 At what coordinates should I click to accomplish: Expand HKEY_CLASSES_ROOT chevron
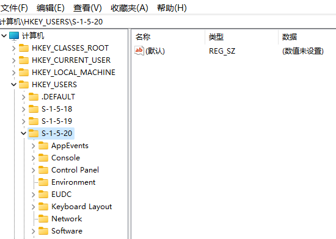(14, 48)
